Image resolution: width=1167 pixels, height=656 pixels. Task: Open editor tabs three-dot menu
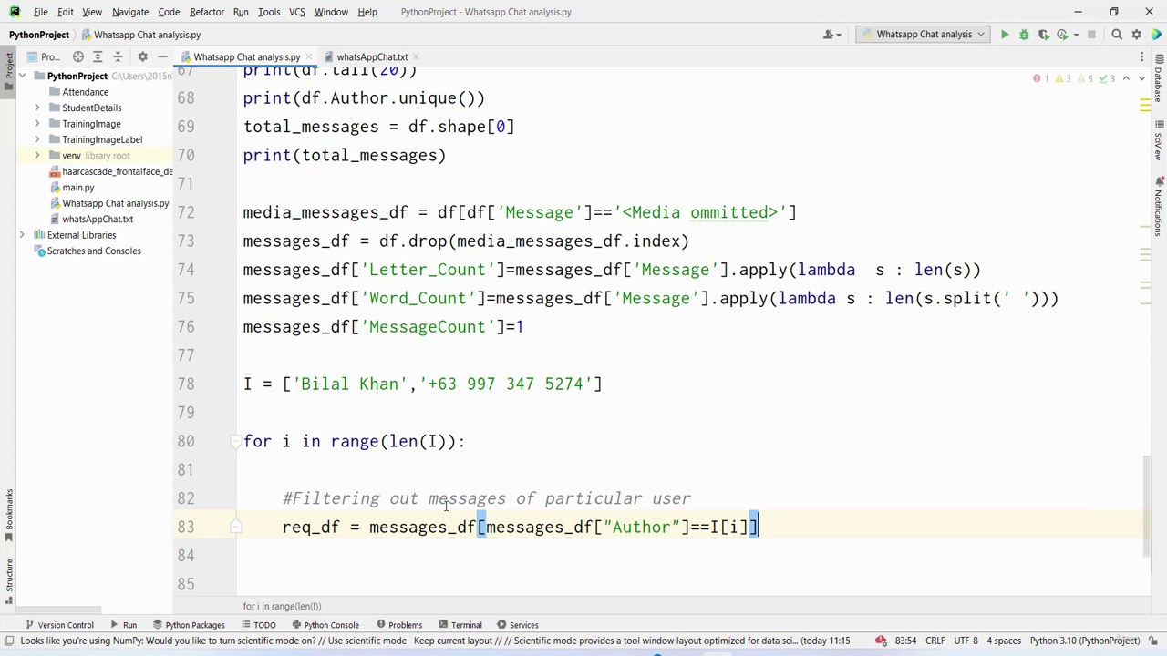point(1141,56)
